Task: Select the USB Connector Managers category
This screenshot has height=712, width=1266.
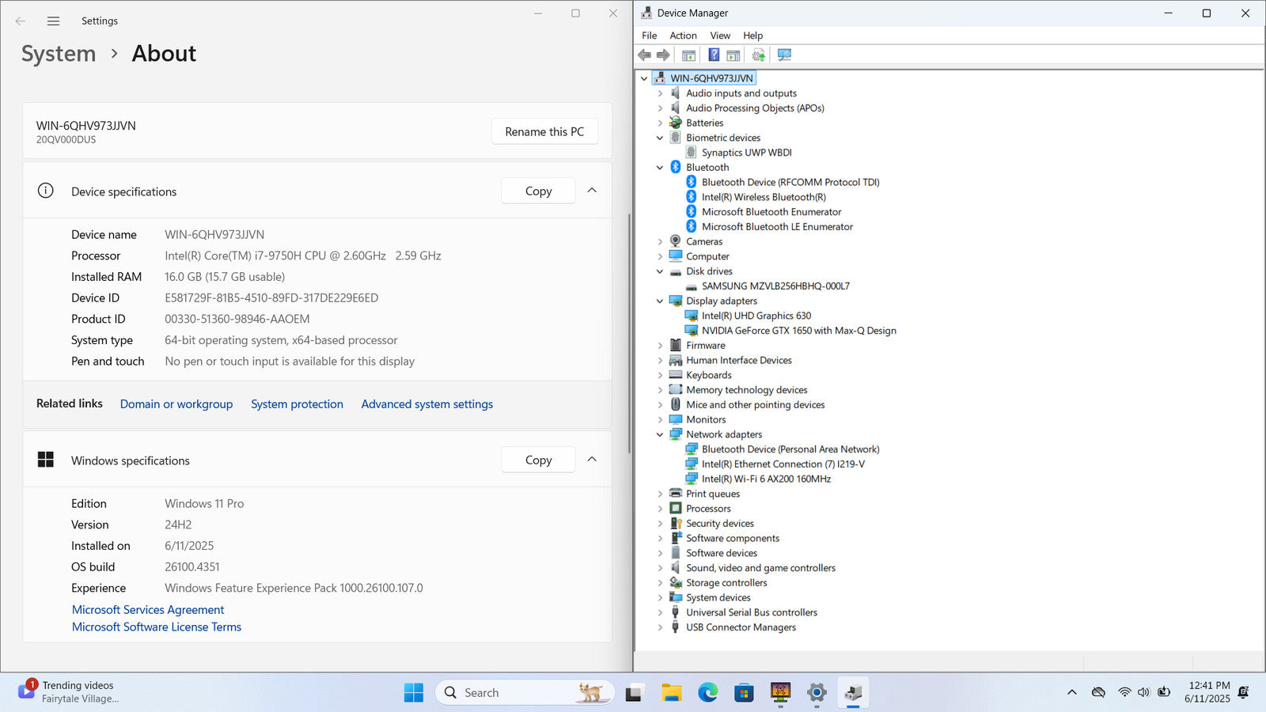Action: (x=741, y=627)
